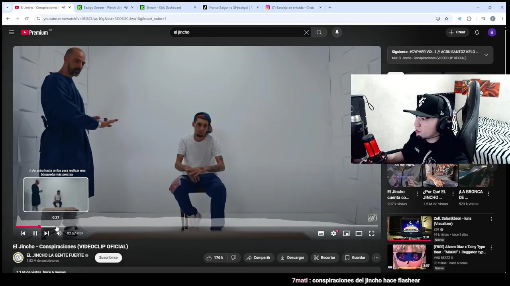Go to YouTube Premium home logo
The width and height of the screenshot is (510, 286).
tap(35, 33)
